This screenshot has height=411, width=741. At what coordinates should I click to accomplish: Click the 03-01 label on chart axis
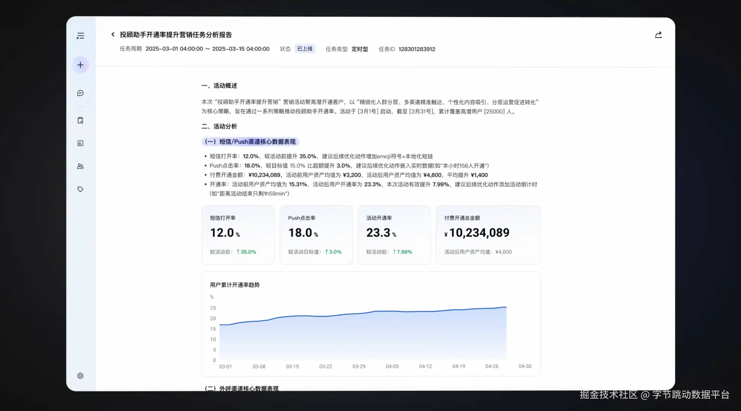tap(225, 366)
